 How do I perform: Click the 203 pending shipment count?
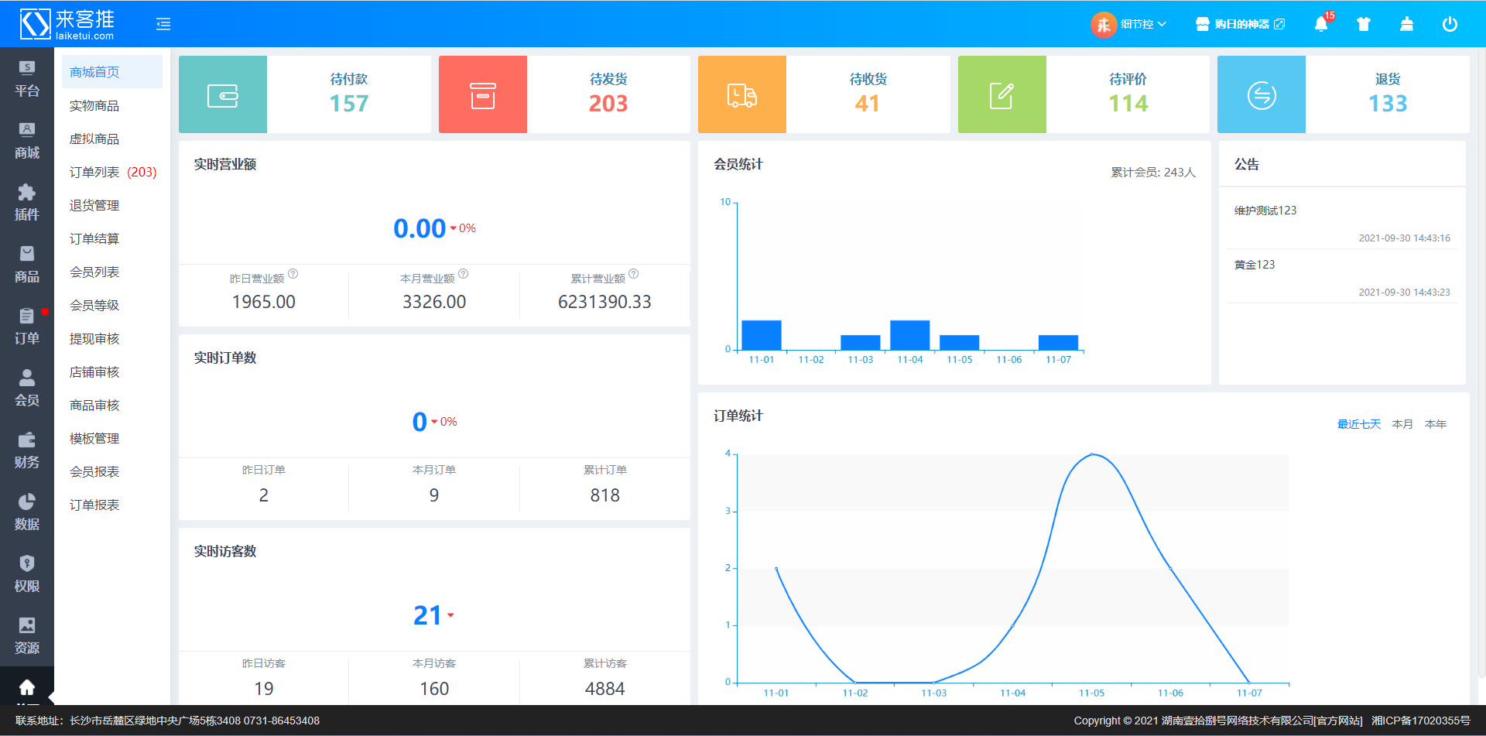coord(608,104)
